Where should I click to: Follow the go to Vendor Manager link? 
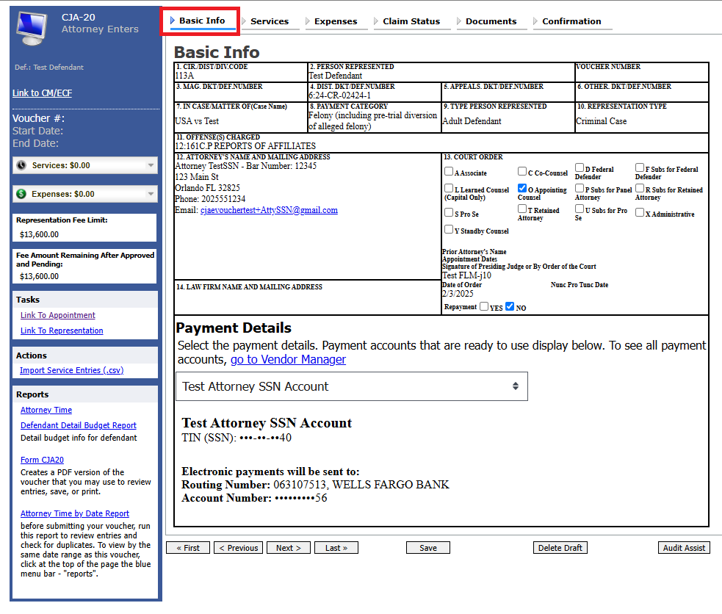(288, 359)
